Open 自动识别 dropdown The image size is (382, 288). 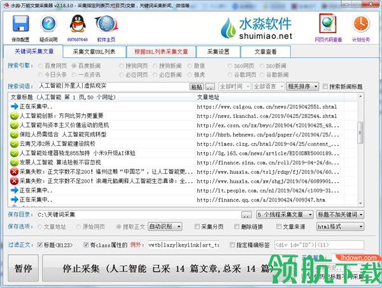click(165, 227)
